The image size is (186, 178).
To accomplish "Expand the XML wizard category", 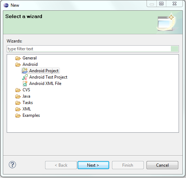I will point(27,109).
